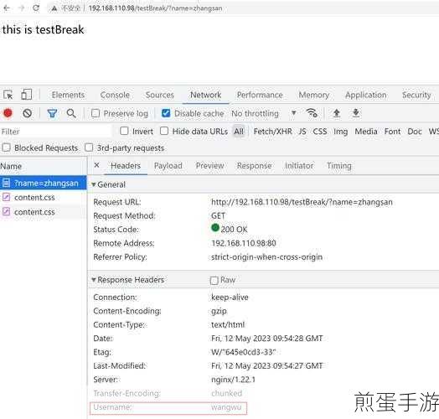Uncheck Disable cache checkbox
Viewport: 439px width, 419px height.
(166, 113)
